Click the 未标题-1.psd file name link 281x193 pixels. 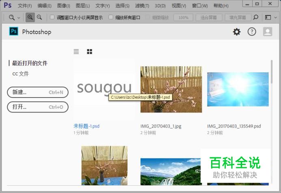point(86,126)
